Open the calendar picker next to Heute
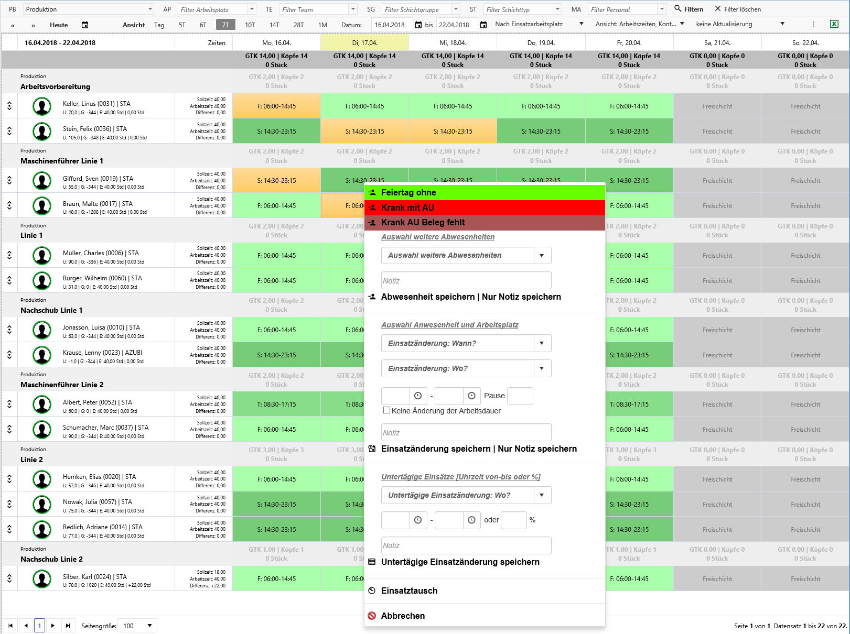The image size is (850, 634). coord(85,25)
